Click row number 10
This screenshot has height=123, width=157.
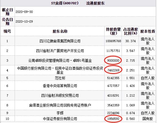click(7, 119)
